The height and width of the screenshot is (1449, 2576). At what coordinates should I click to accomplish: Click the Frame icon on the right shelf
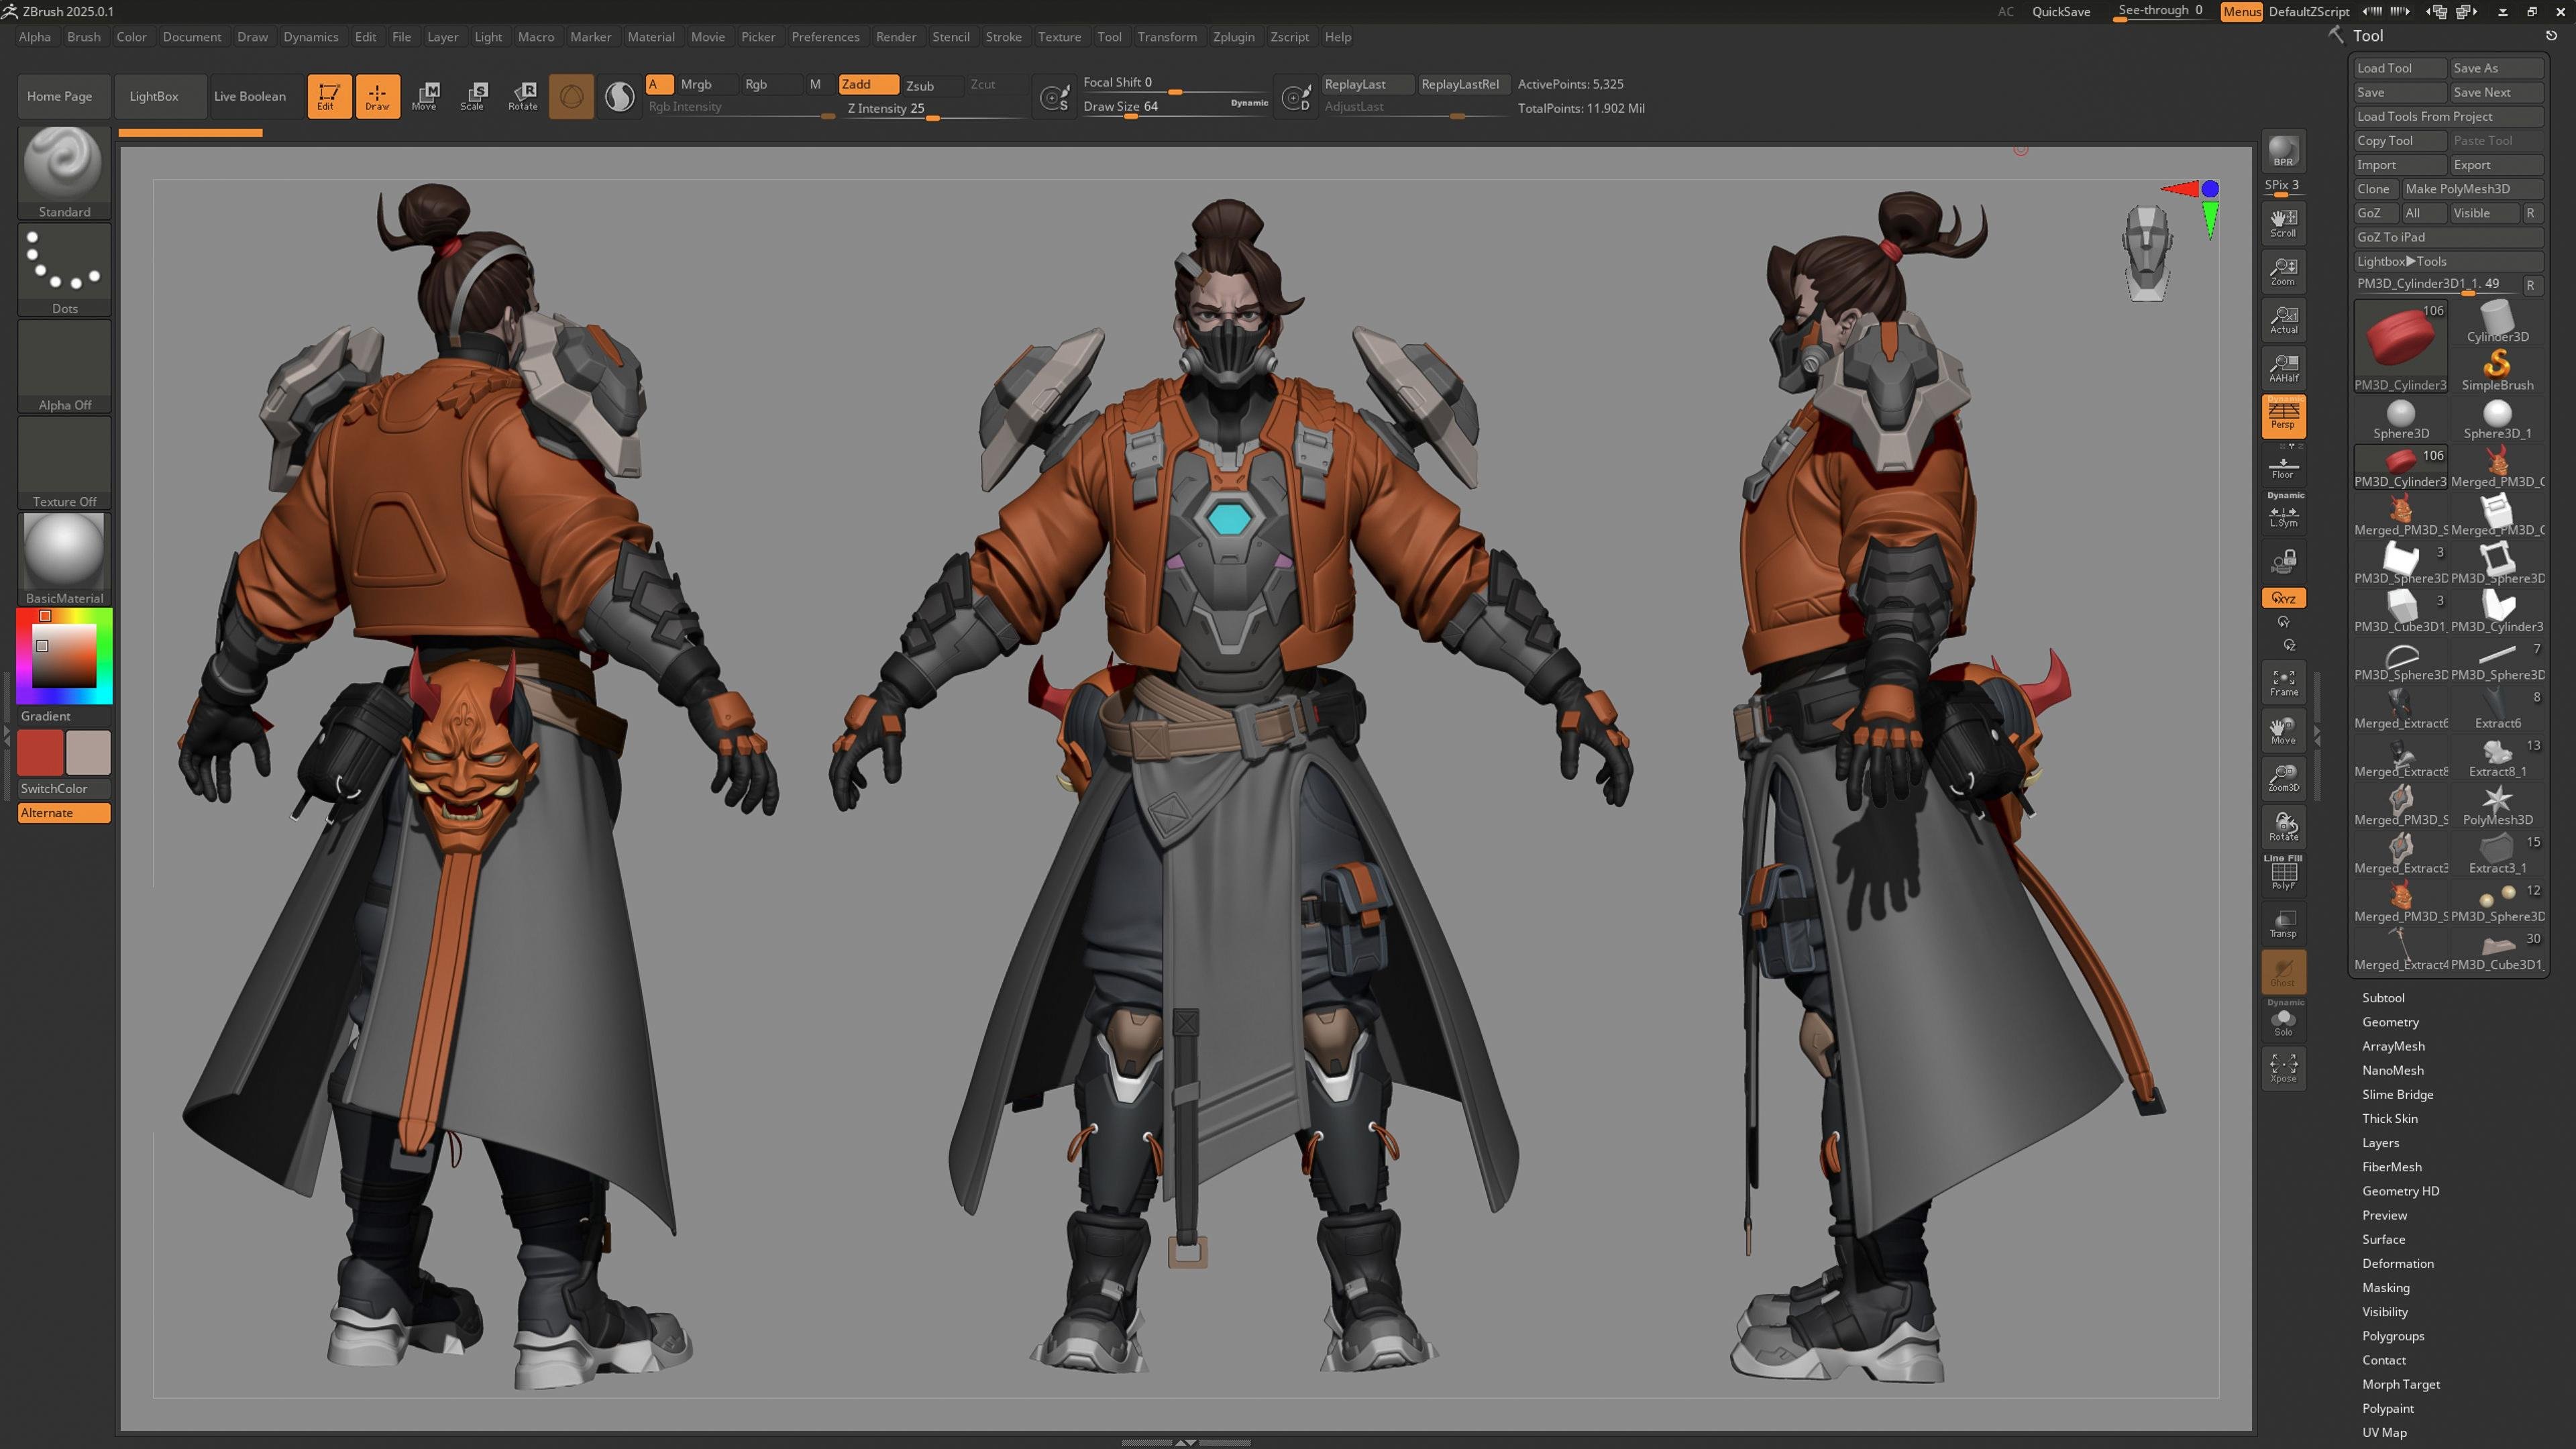pyautogui.click(x=2284, y=681)
